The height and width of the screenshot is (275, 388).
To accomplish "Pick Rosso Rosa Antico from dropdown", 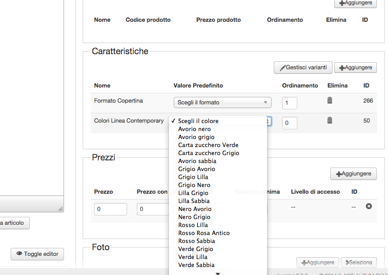I will (x=204, y=233).
